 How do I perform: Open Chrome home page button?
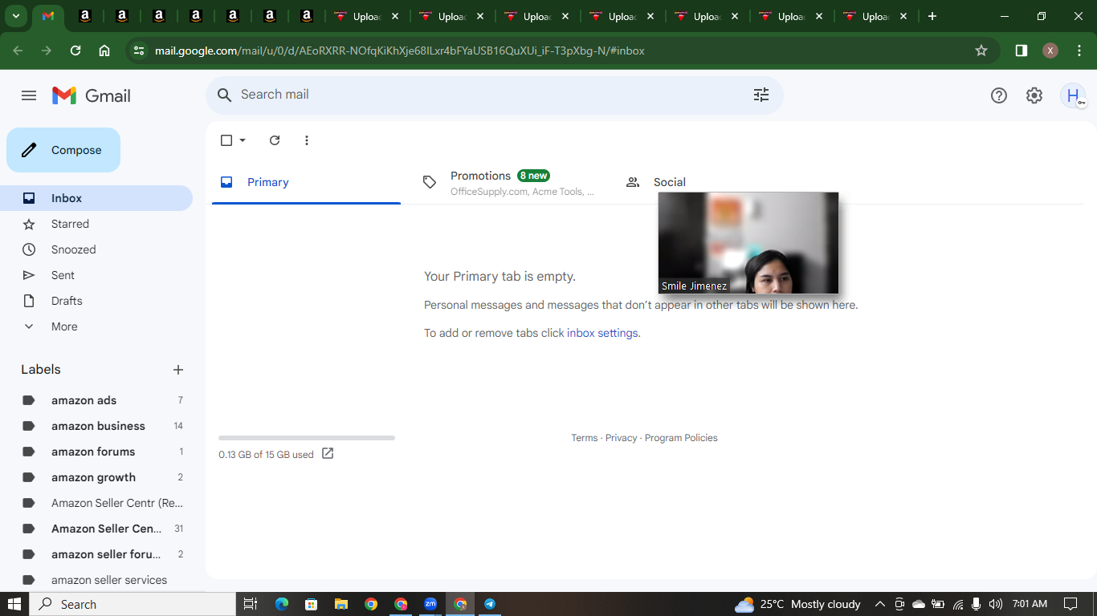(104, 51)
